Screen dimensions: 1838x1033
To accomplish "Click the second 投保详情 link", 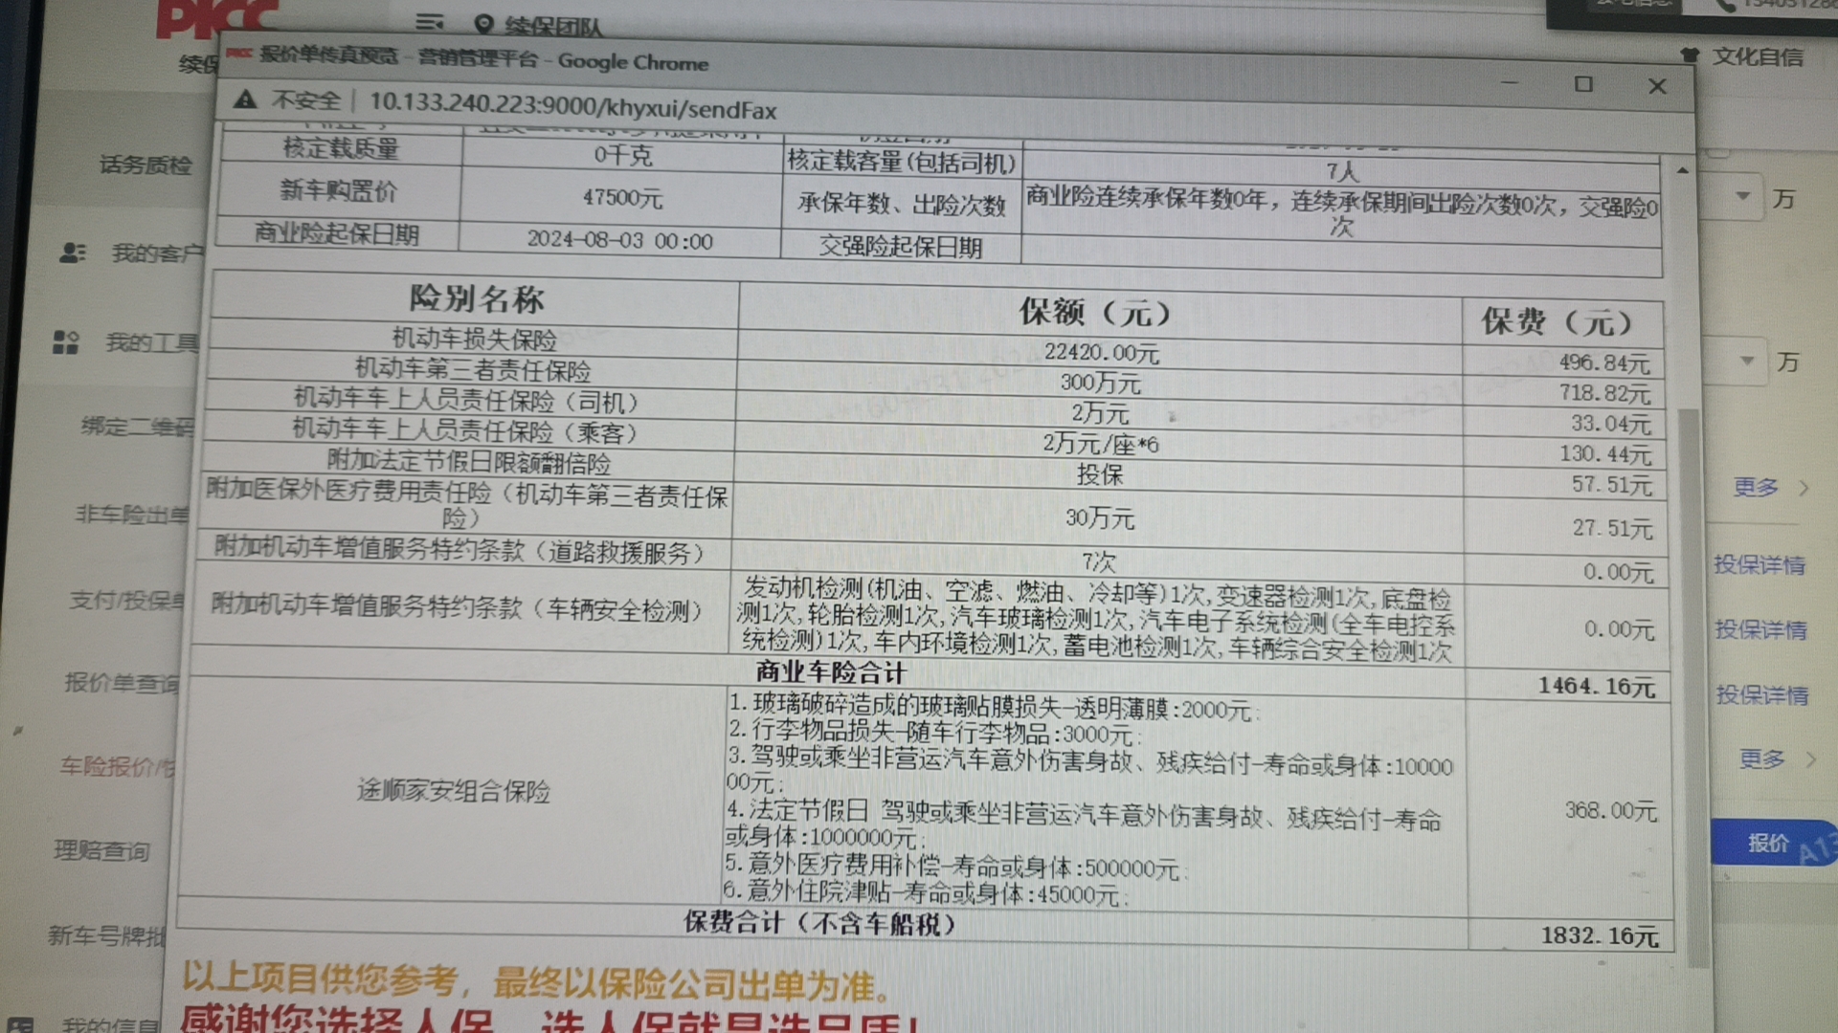I will click(x=1760, y=629).
